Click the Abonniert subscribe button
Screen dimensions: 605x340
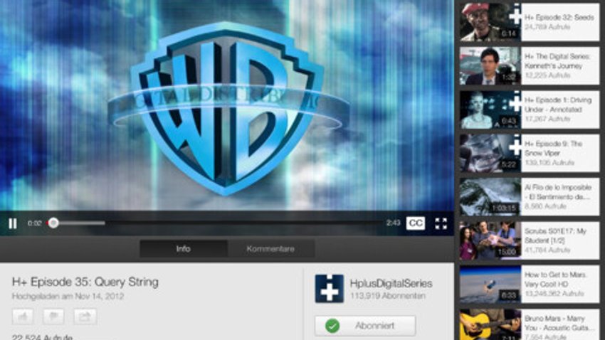pos(365,326)
